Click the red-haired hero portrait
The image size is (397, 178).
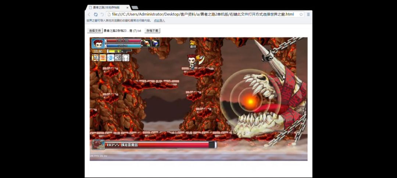click(98, 44)
